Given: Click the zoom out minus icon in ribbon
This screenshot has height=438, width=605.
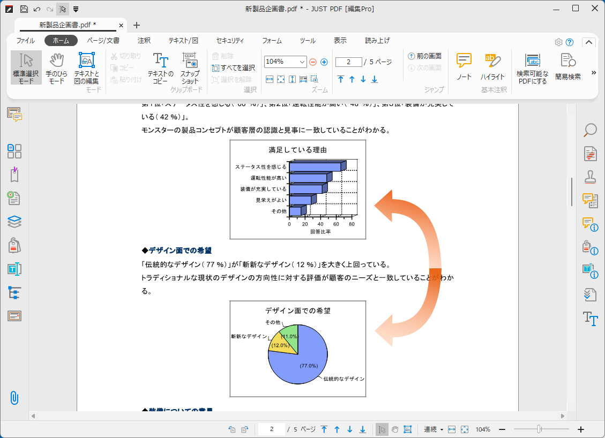Looking at the screenshot, I should 313,62.
